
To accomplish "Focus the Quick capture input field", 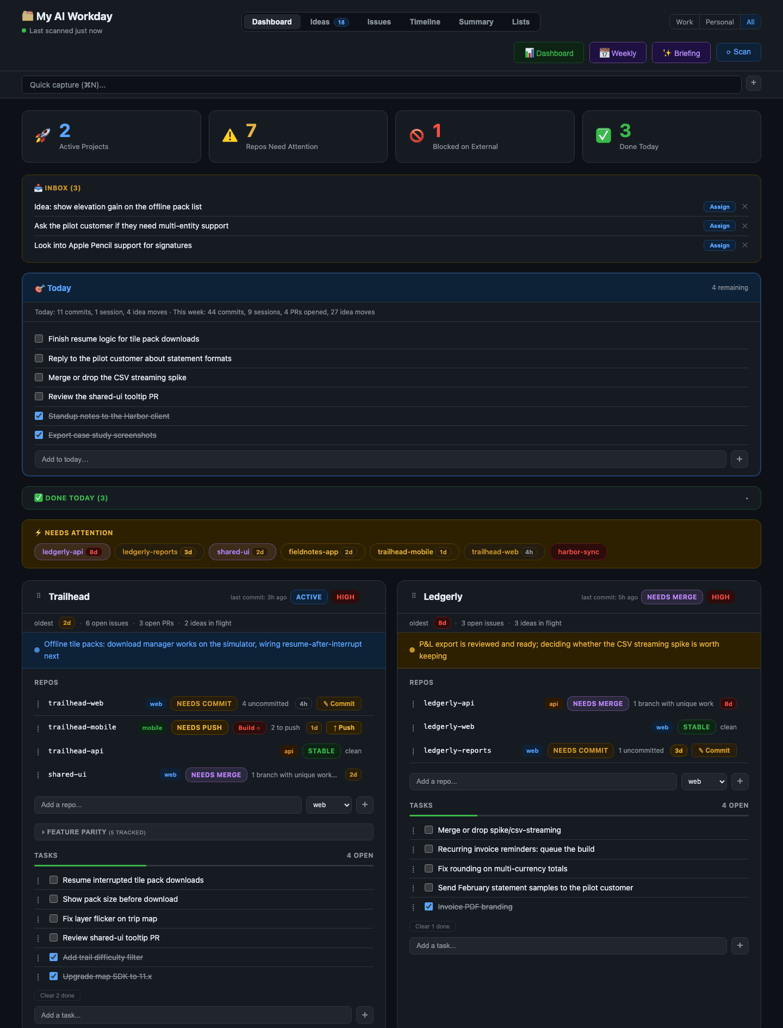I will click(381, 84).
